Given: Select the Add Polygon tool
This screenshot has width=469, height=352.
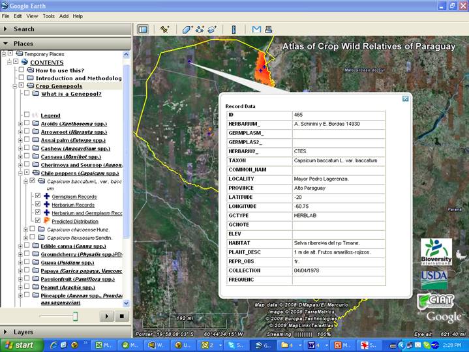Looking at the screenshot, I should (x=187, y=29).
